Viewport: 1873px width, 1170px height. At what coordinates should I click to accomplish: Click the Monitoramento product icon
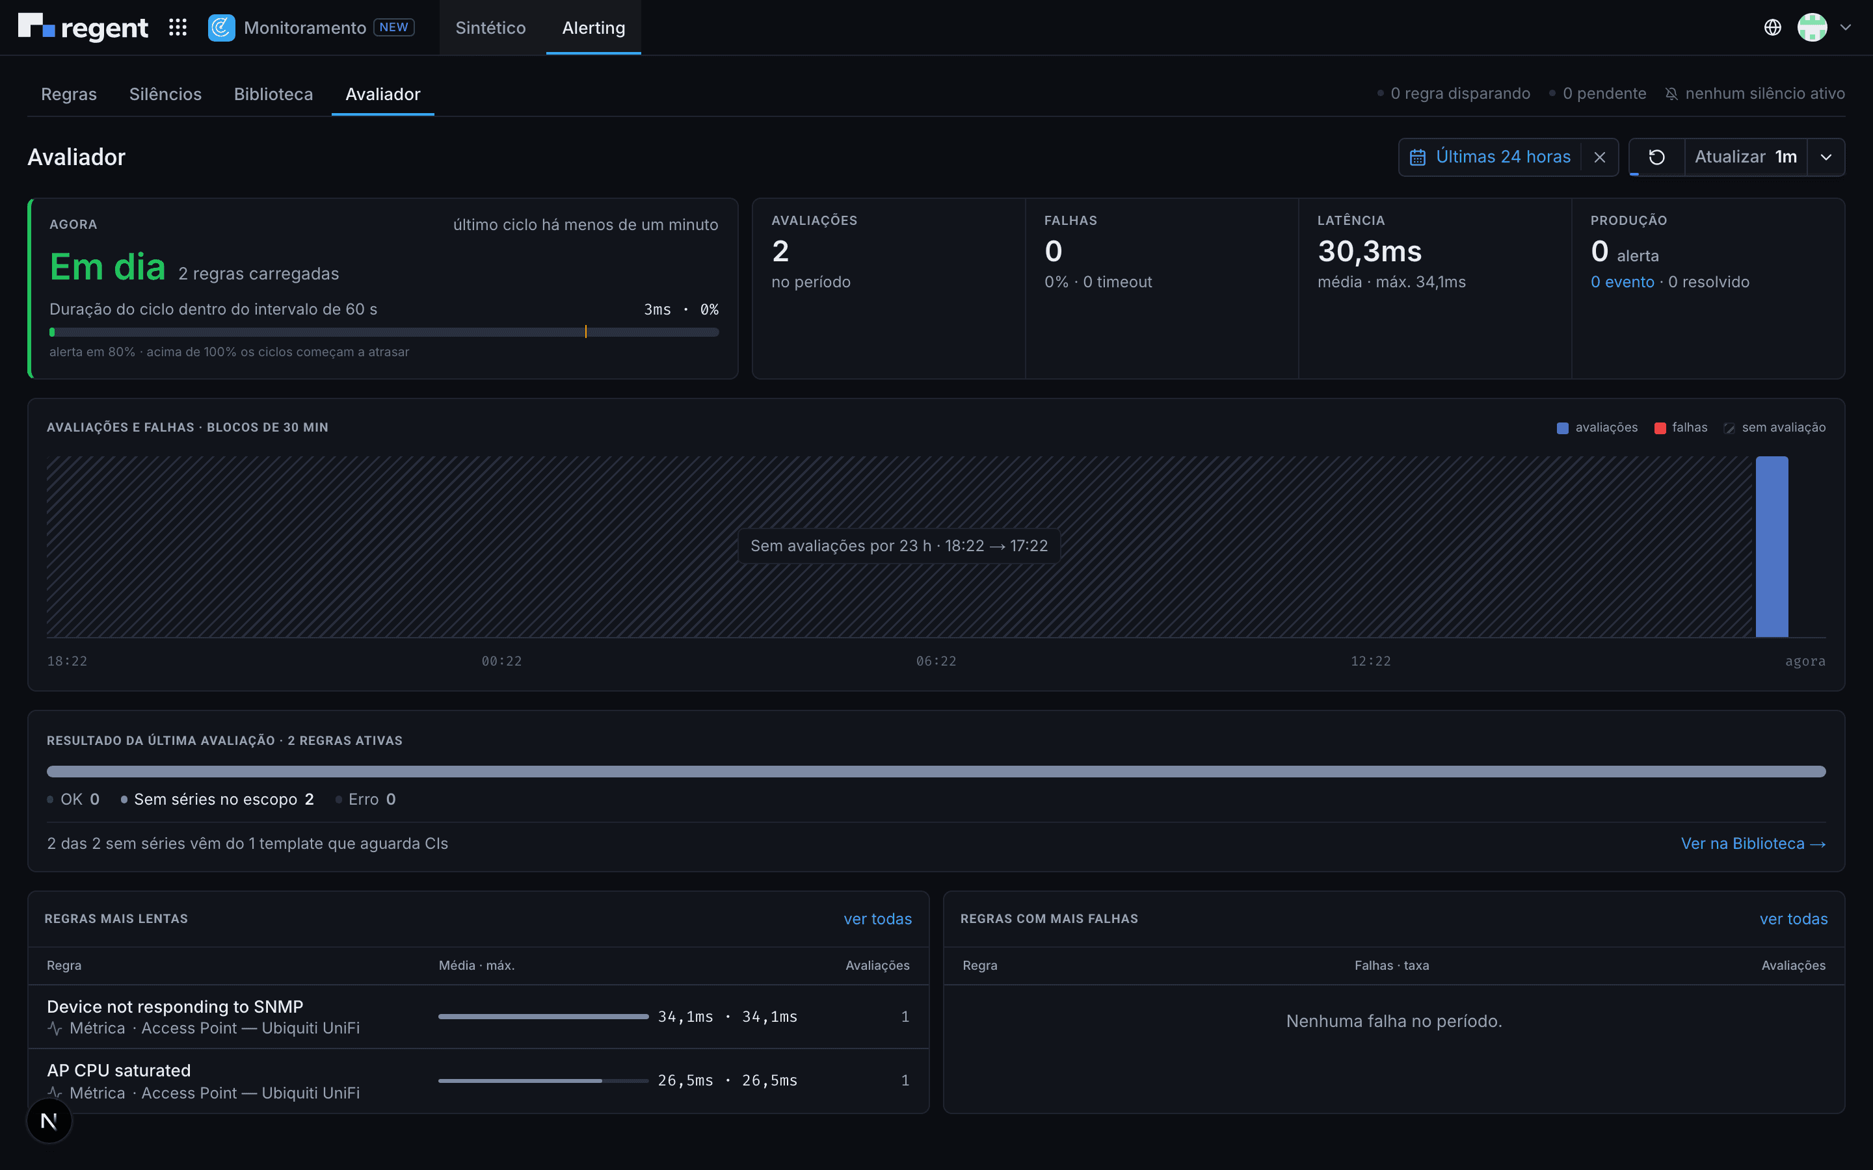coord(221,28)
